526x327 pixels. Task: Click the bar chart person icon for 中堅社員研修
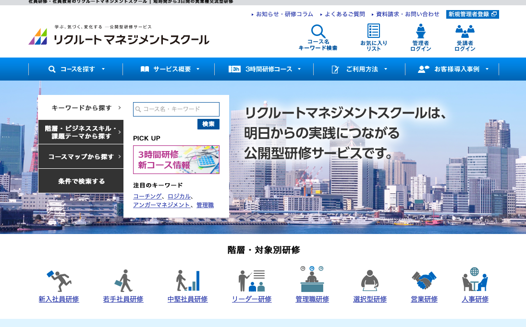pyautogui.click(x=187, y=280)
